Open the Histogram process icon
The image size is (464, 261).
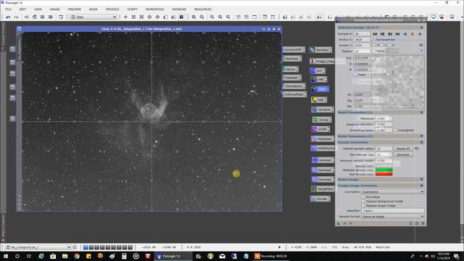(322, 138)
